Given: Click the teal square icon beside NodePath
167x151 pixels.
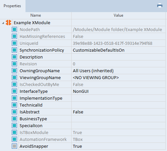Looking at the screenshot, I should (14, 29).
